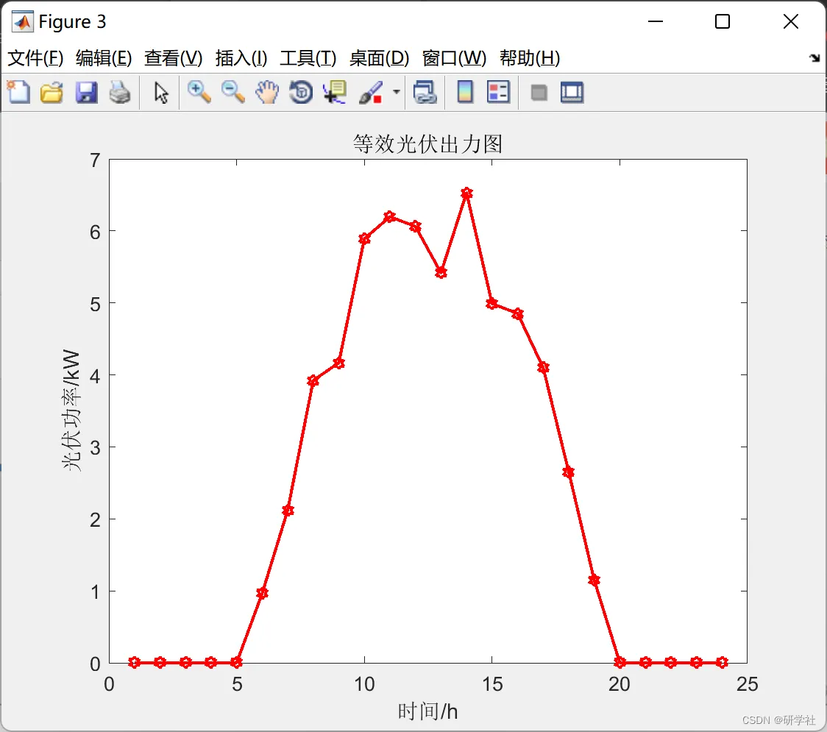827x732 pixels.
Task: Open the 插入(I) menu
Action: 241,58
